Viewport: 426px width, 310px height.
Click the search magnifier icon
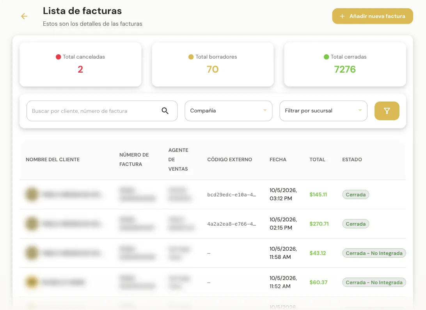(x=165, y=111)
